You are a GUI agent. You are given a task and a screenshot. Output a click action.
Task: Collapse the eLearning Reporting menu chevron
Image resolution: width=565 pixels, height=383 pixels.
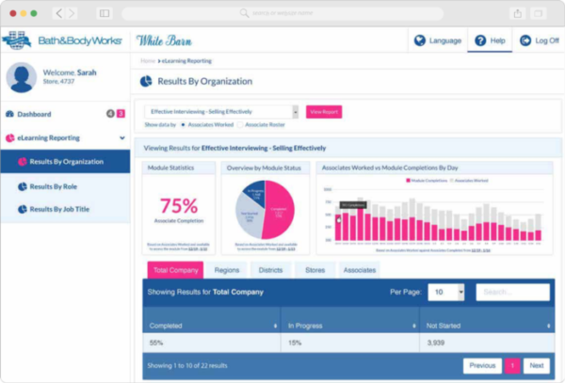(x=122, y=138)
